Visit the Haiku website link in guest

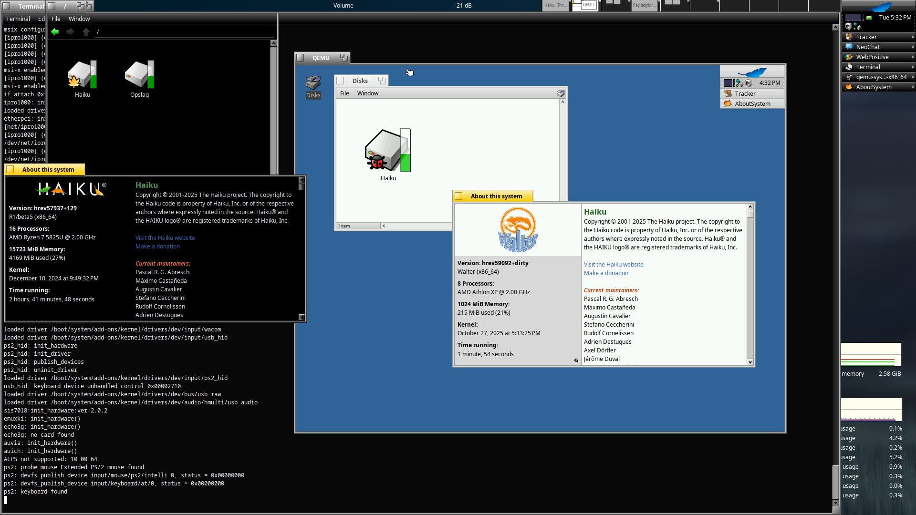pos(613,264)
